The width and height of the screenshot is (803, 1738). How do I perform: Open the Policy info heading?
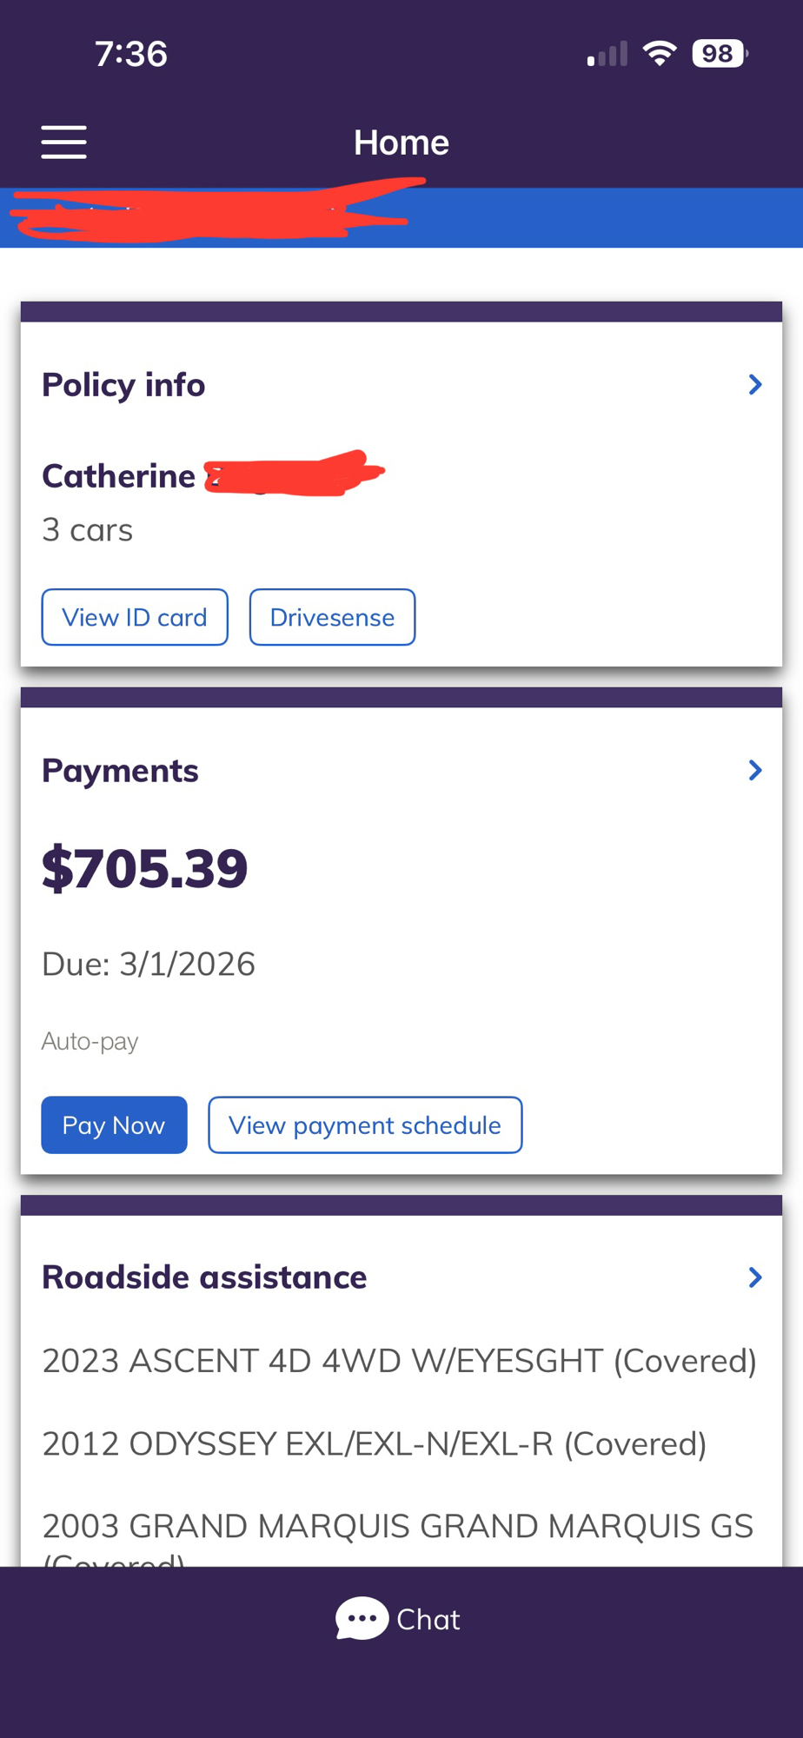point(123,385)
